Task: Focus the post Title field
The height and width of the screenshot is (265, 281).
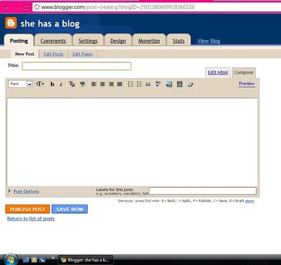Action: tap(77, 66)
